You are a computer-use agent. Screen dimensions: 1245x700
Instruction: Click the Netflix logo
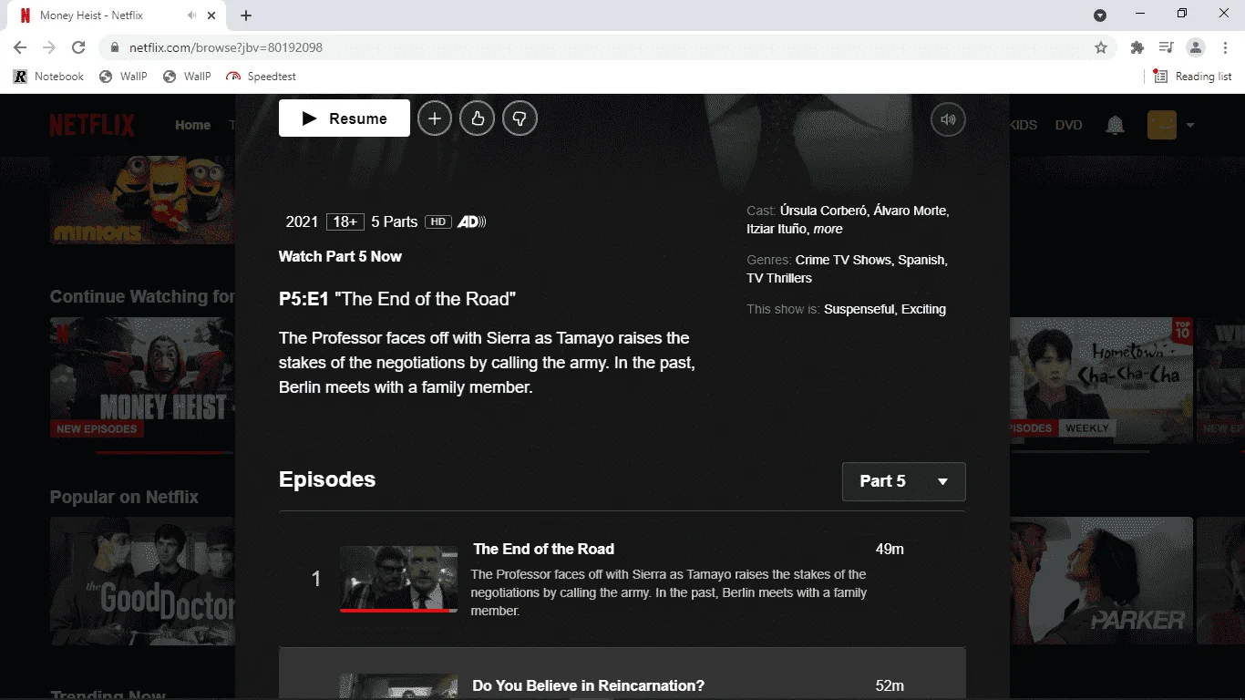[x=92, y=125]
